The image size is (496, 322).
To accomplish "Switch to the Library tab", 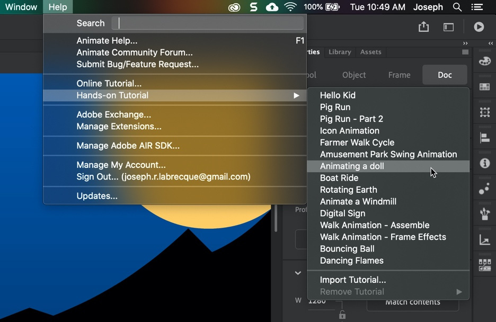I will [340, 52].
